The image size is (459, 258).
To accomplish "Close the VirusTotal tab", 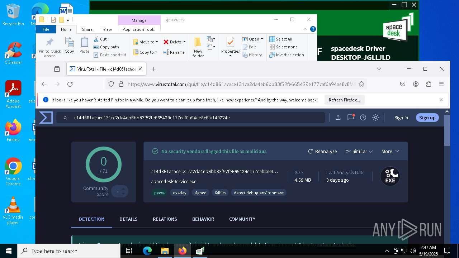I will click(140, 69).
